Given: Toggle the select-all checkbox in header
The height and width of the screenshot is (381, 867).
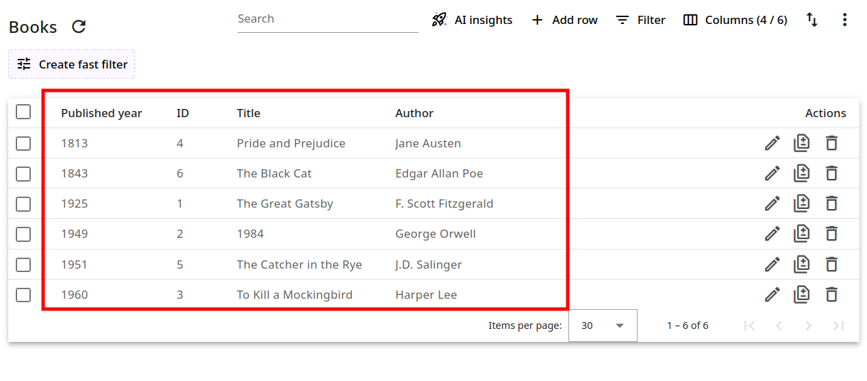Looking at the screenshot, I should click(x=23, y=112).
